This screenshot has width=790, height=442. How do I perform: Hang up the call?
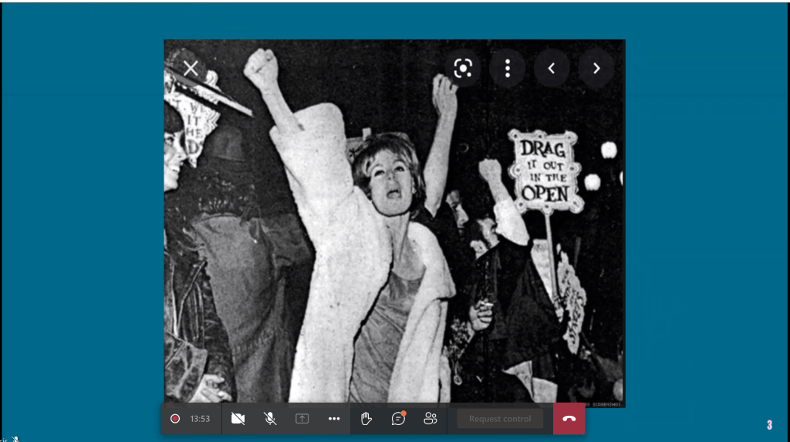(x=569, y=419)
